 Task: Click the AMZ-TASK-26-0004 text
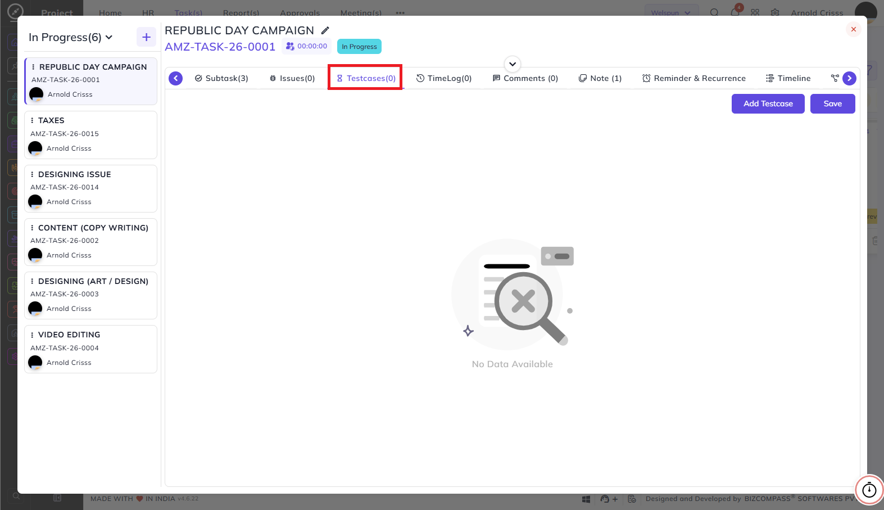(65, 348)
